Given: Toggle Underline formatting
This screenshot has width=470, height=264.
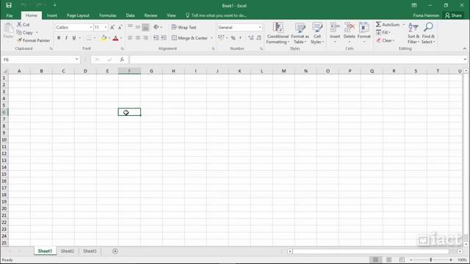Looking at the screenshot, I should pos(73,38).
